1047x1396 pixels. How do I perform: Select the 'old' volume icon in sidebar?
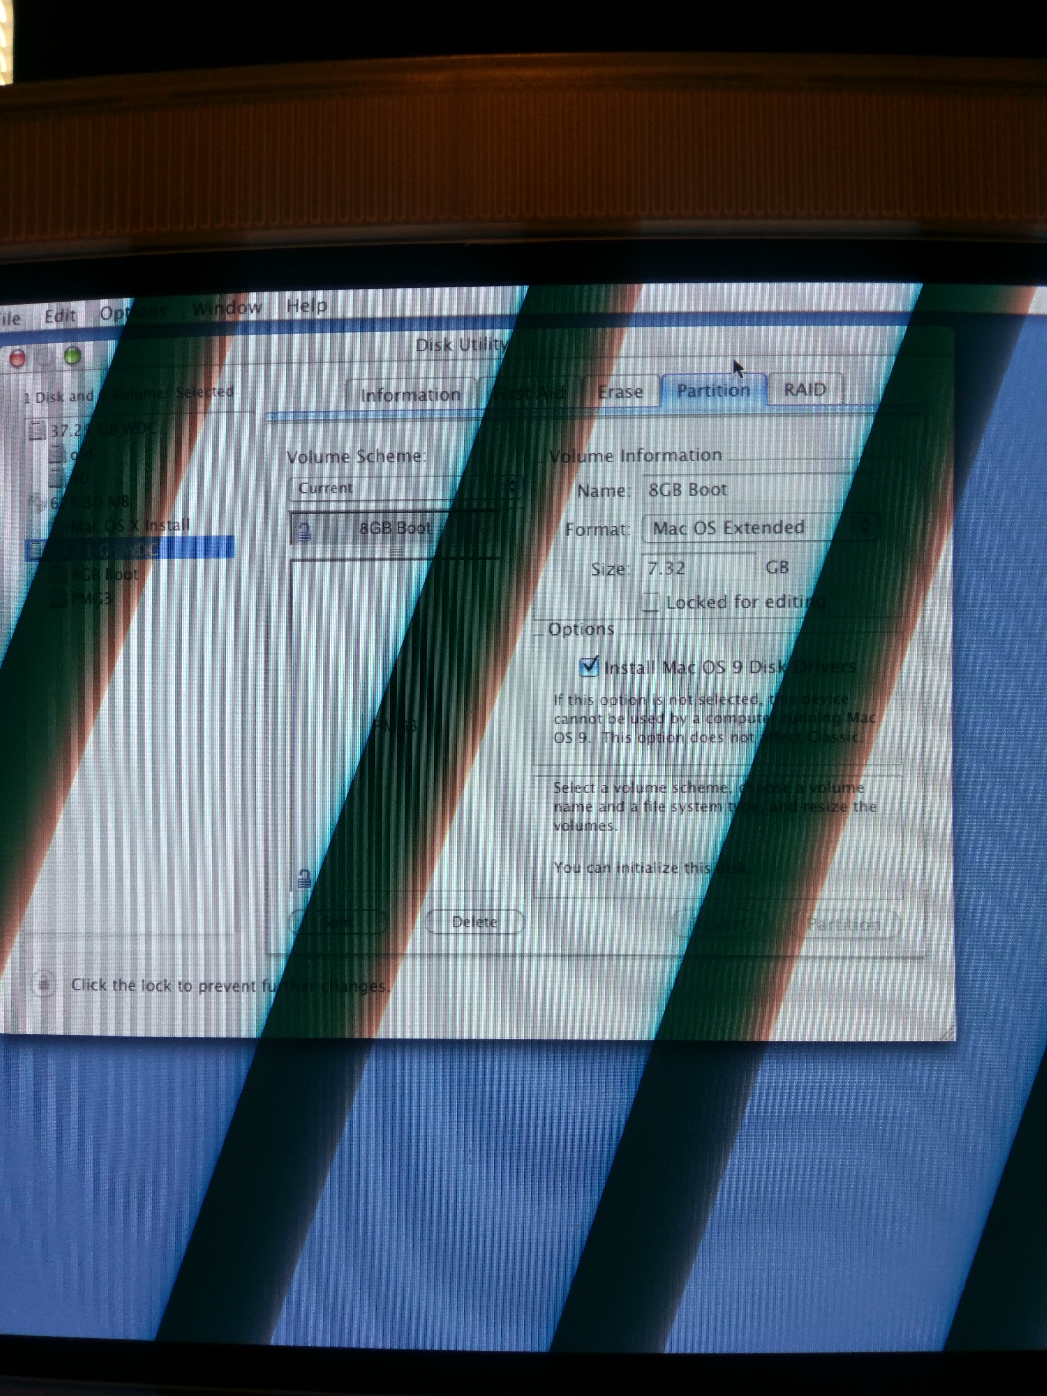click(x=57, y=454)
